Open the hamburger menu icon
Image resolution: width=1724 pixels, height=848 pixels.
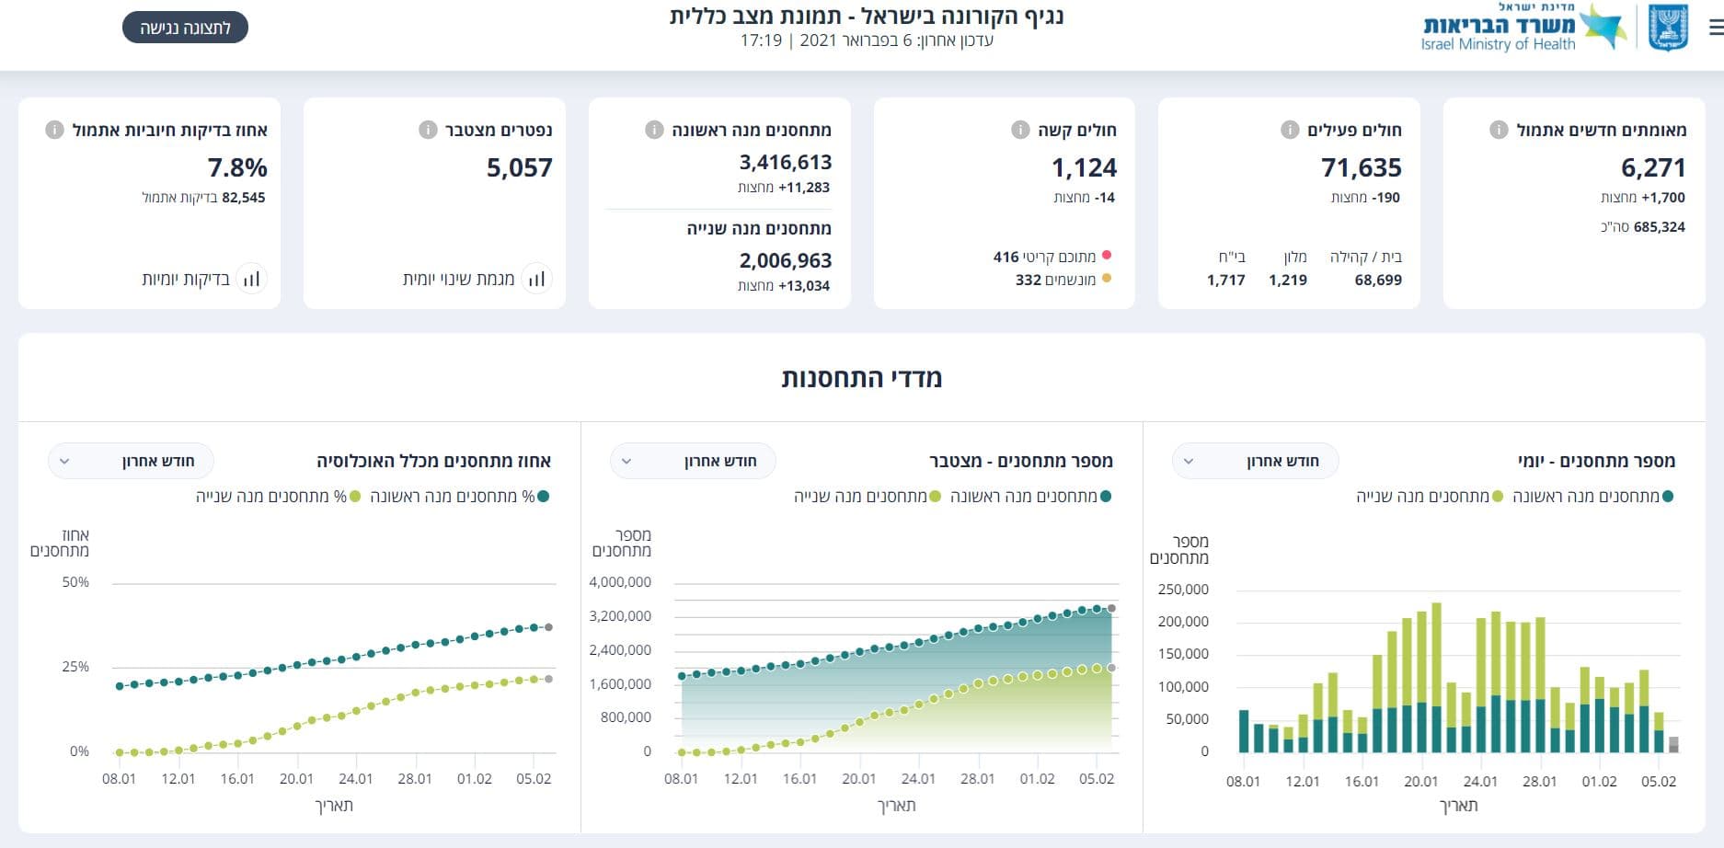click(1716, 29)
